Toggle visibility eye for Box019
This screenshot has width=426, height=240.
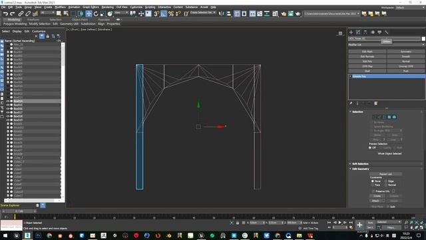point(8,120)
